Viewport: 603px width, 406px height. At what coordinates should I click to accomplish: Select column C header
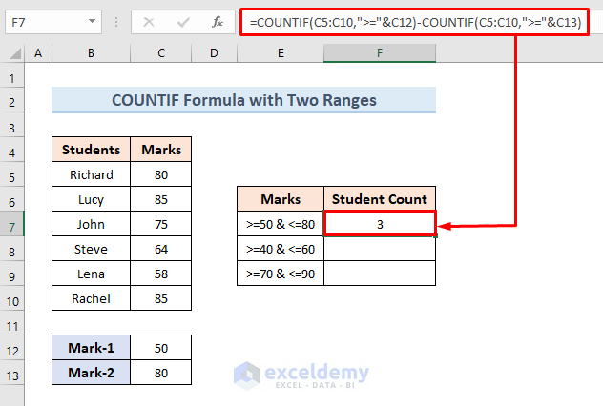click(160, 53)
